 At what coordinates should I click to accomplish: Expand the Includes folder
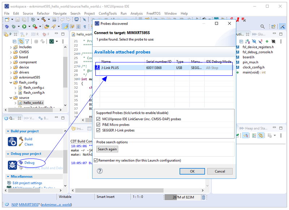(x=11, y=47)
